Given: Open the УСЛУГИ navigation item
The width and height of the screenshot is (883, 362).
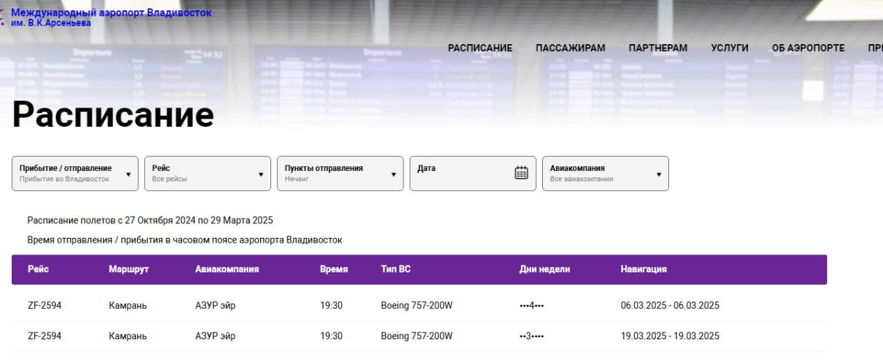Looking at the screenshot, I should [729, 48].
